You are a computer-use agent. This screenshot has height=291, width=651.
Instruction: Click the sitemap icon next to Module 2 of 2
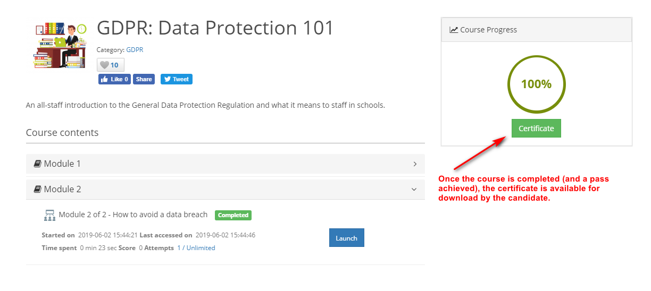[50, 215]
